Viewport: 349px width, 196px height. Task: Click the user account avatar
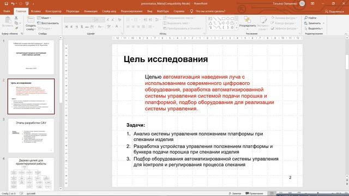(x=302, y=4)
